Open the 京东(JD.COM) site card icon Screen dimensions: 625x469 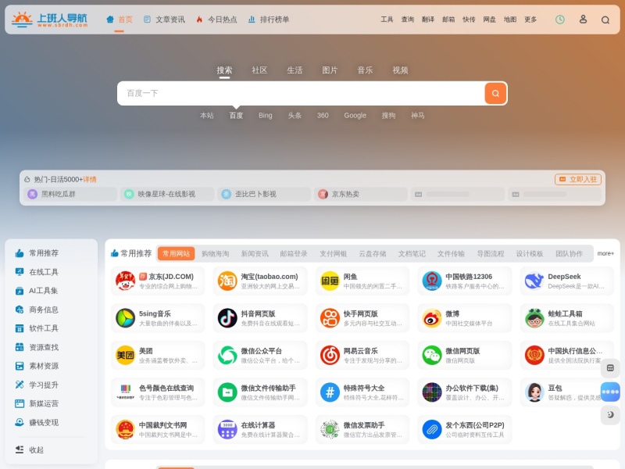tap(125, 281)
